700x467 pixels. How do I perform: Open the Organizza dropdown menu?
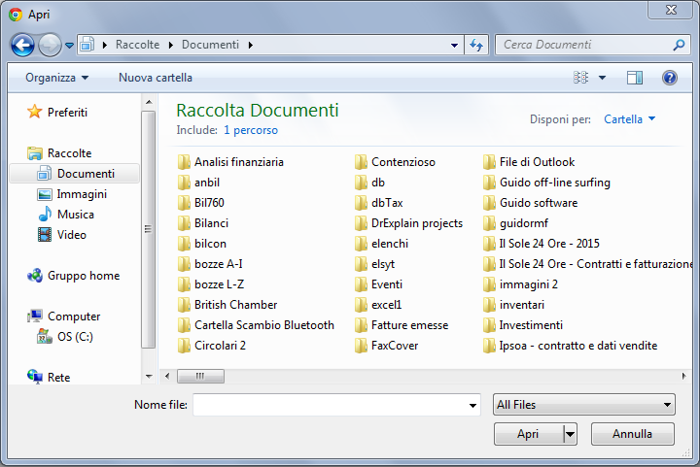click(x=56, y=78)
